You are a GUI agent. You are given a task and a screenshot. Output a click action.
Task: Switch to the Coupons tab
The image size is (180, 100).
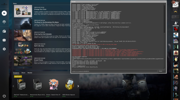16,73
